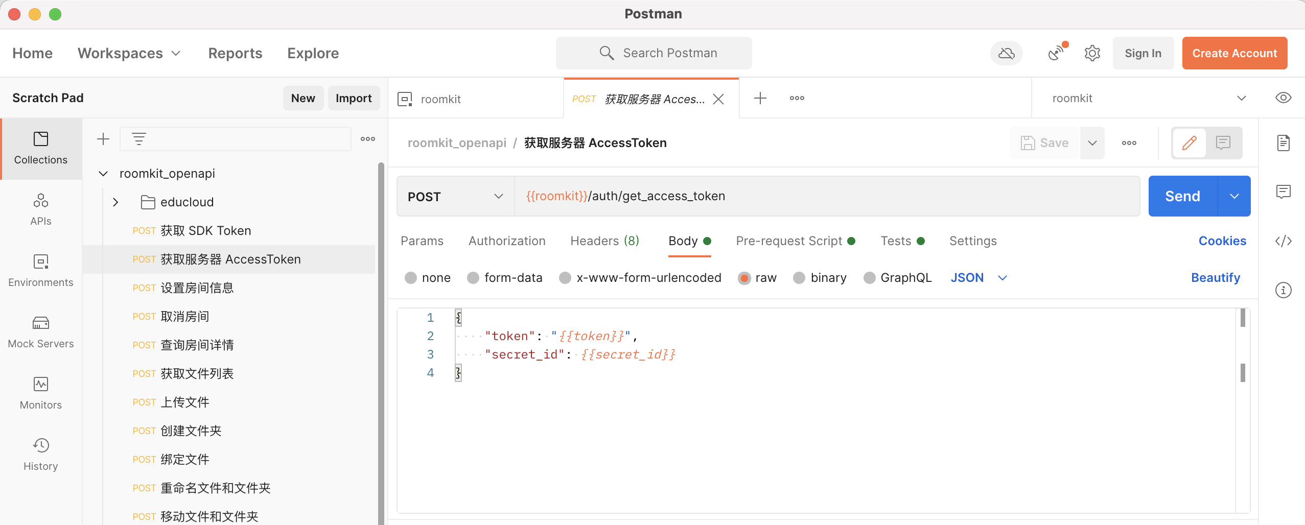Screen dimensions: 1305x525
Task: Select GraphQL as body format
Action: click(870, 277)
